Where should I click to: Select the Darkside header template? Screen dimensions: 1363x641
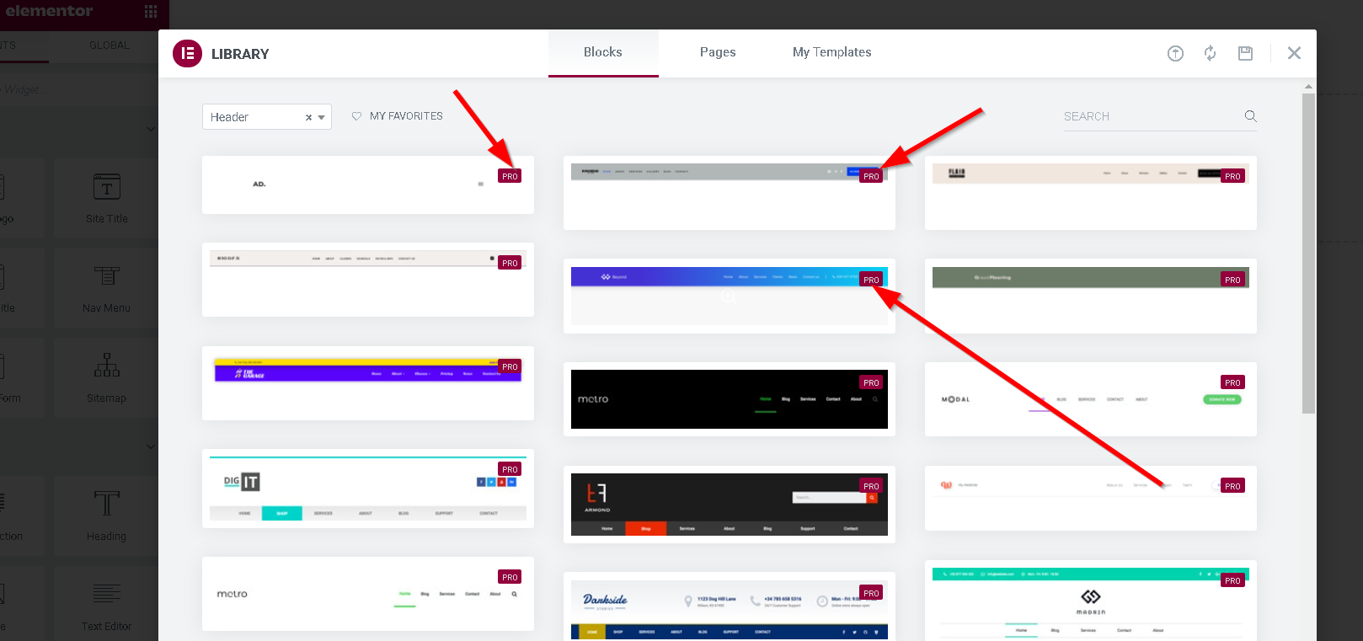(730, 606)
